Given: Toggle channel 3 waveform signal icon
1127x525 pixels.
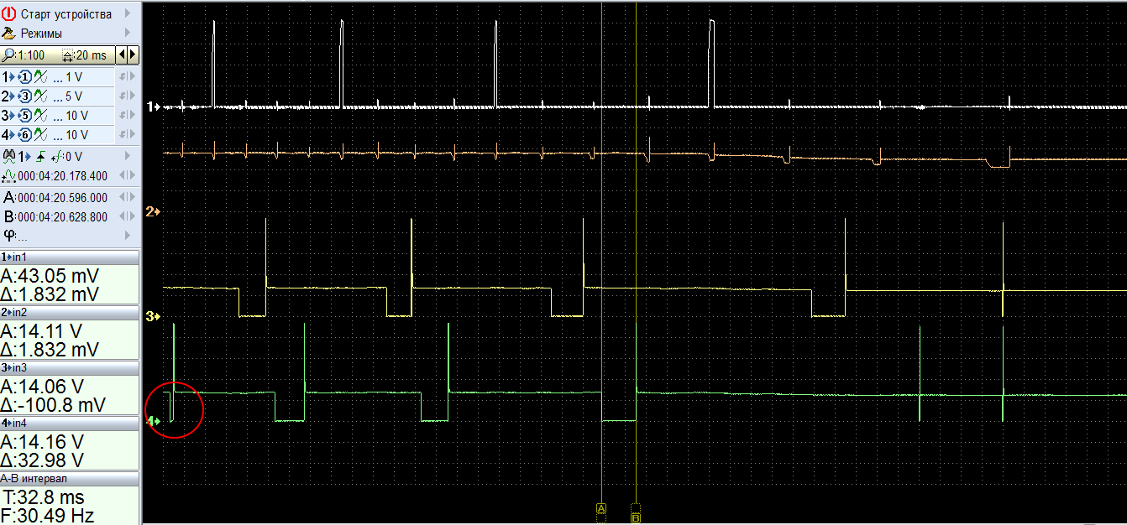Looking at the screenshot, I should (x=39, y=116).
